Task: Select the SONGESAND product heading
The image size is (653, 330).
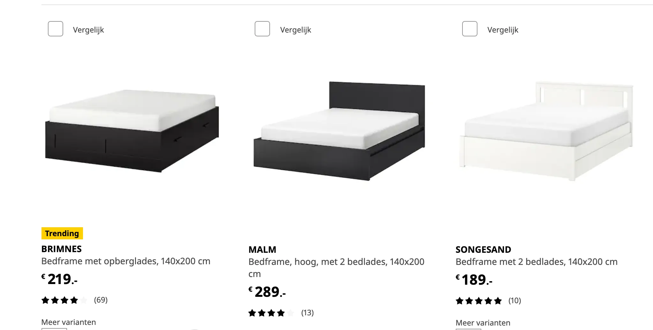Action: 483,250
